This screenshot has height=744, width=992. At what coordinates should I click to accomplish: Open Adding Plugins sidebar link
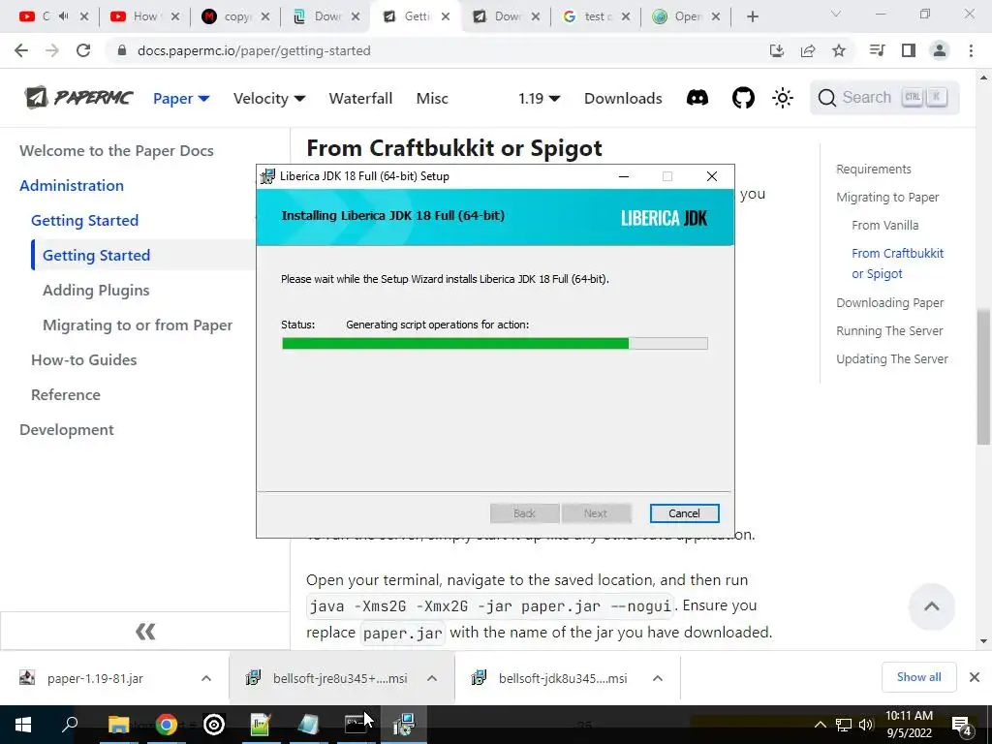coord(96,291)
